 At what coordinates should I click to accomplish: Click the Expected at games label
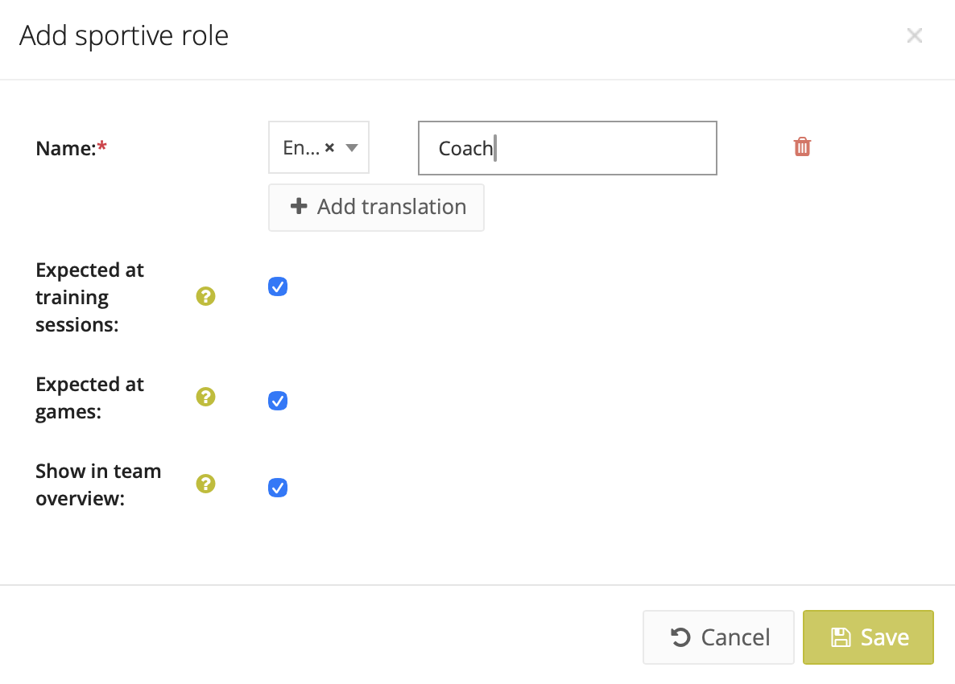(90, 398)
